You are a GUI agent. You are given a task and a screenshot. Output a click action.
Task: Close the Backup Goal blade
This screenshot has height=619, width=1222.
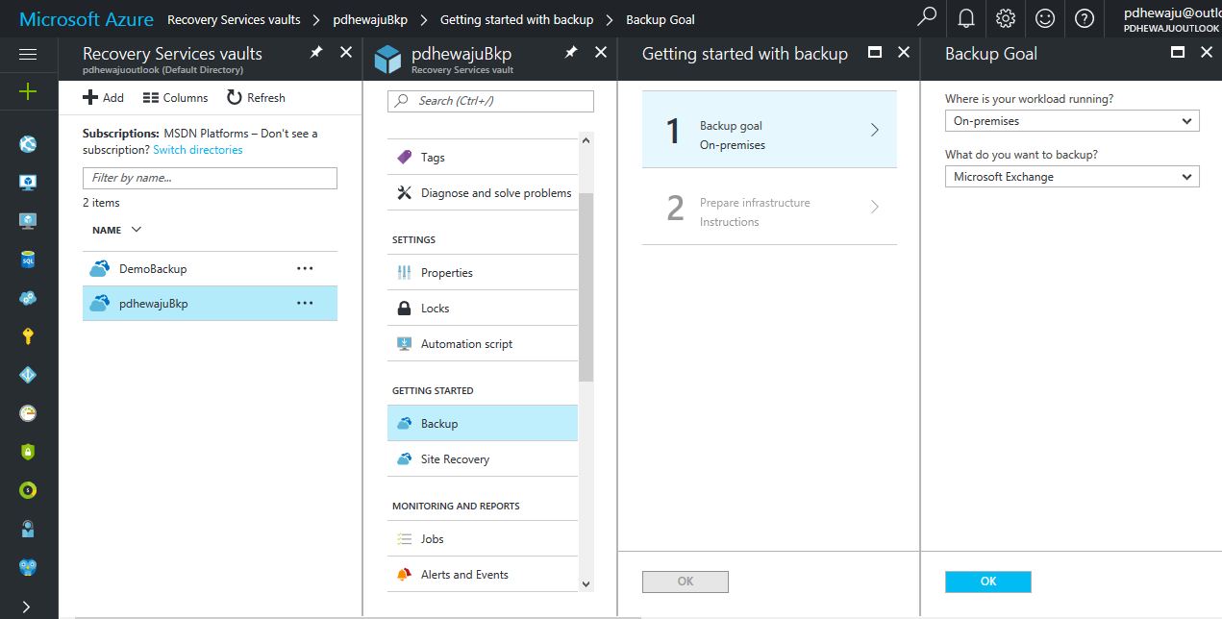pos(1207,53)
